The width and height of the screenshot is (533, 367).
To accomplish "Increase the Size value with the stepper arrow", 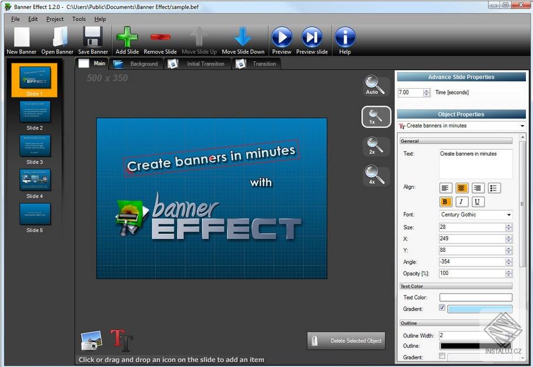I will 509,225.
